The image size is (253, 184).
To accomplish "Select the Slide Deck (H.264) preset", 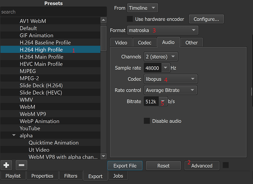I will 50,85.
